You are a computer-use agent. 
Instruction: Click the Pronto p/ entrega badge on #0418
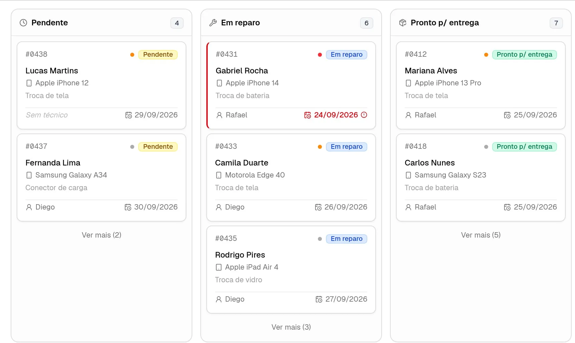pyautogui.click(x=525, y=146)
